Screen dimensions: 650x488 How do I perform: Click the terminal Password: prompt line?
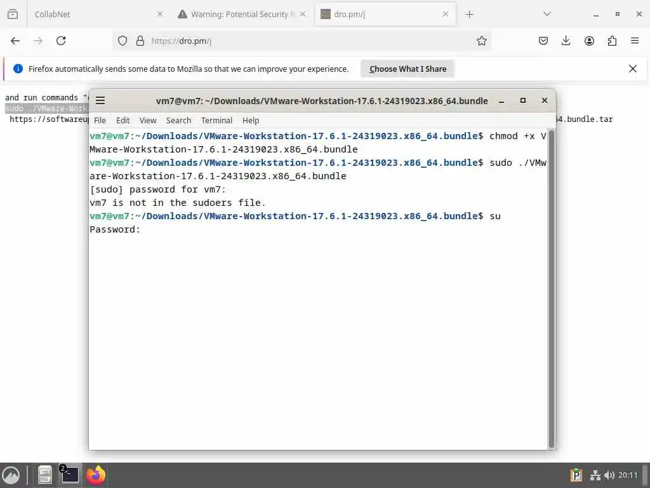pos(115,229)
